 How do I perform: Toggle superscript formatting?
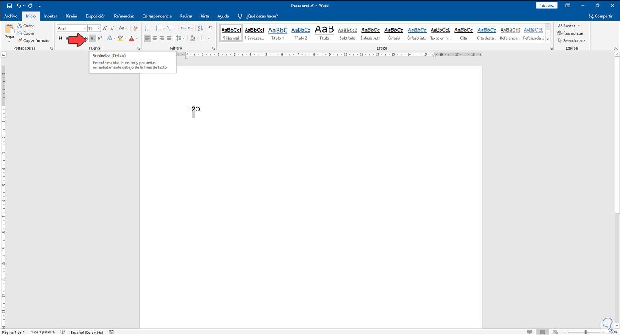100,38
